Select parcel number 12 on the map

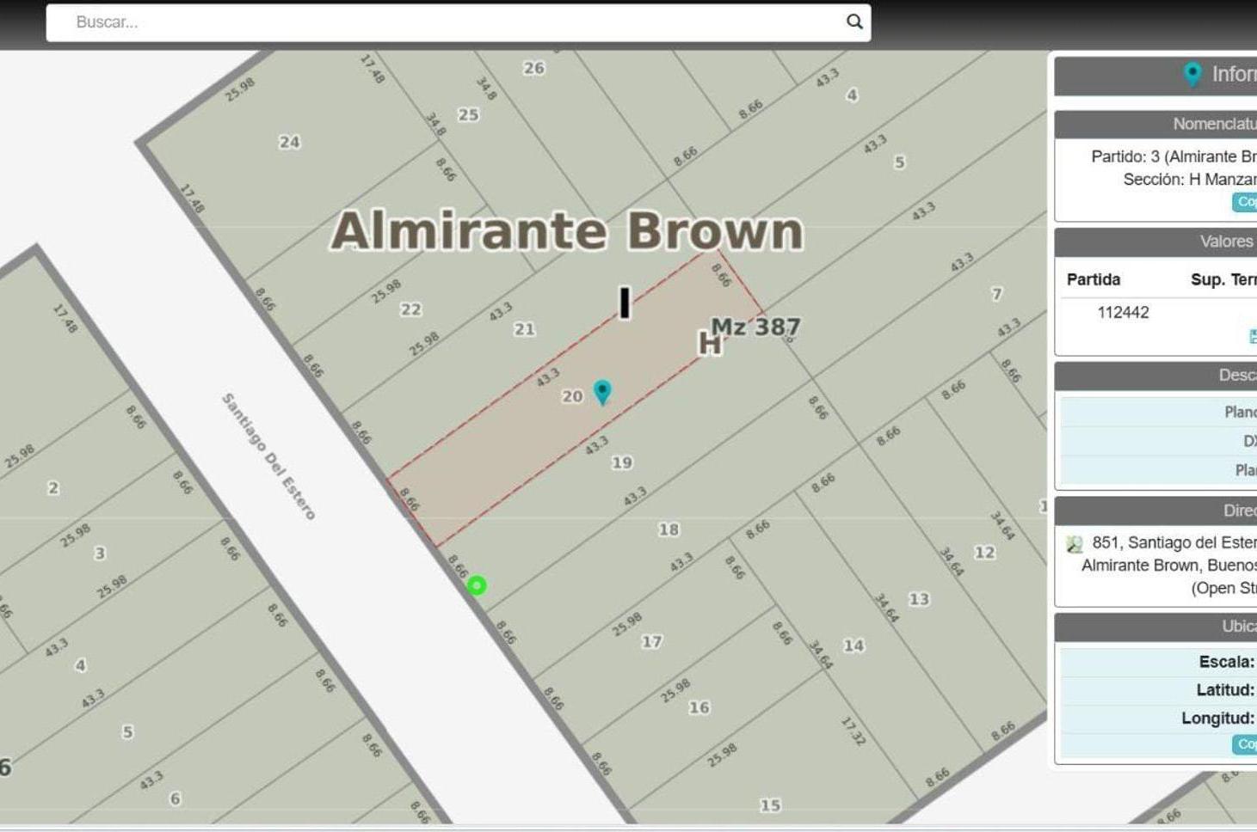tap(984, 553)
